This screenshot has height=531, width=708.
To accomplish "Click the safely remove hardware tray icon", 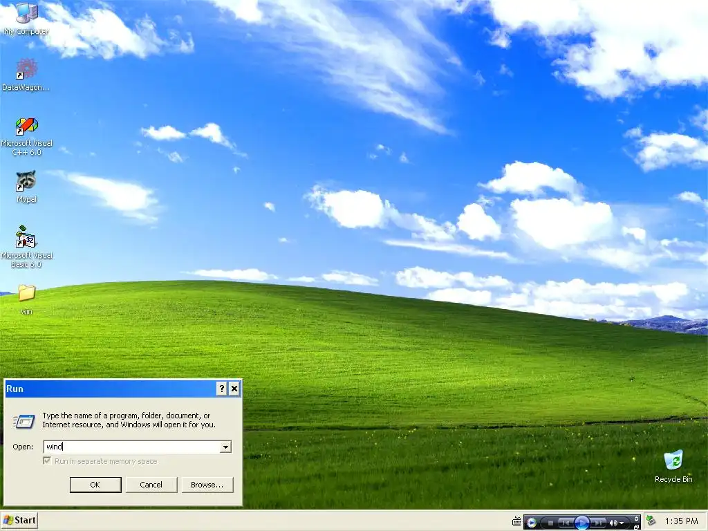I will [651, 521].
